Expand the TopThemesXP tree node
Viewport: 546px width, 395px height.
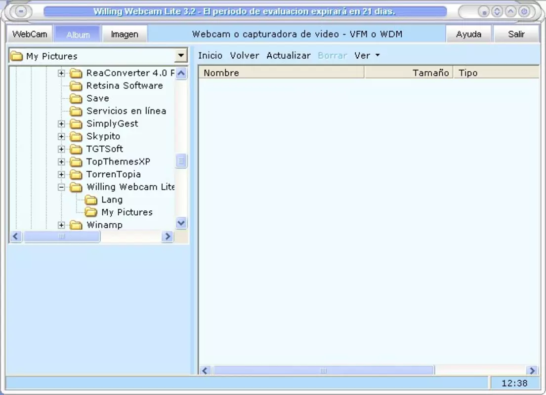pos(61,162)
